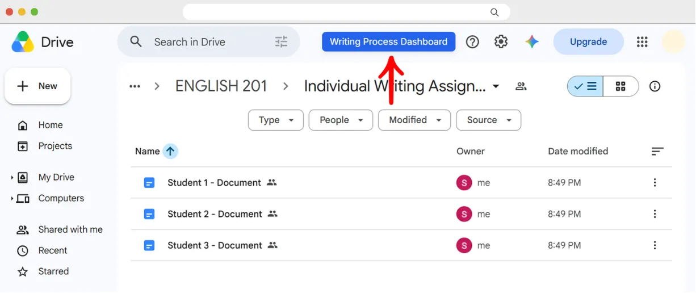The width and height of the screenshot is (696, 293).
Task: Open the Source filter dropdown
Action: 489,120
